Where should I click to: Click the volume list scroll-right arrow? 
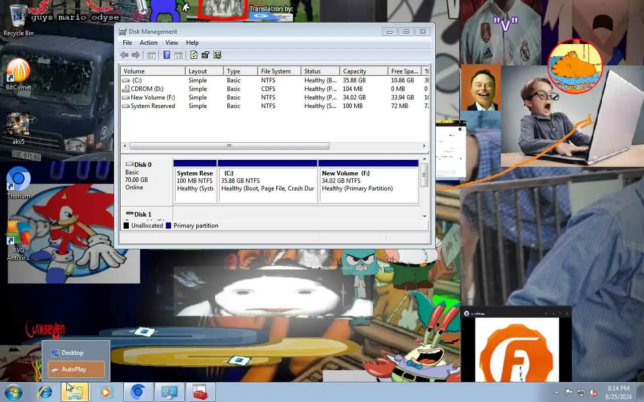pyautogui.click(x=424, y=146)
